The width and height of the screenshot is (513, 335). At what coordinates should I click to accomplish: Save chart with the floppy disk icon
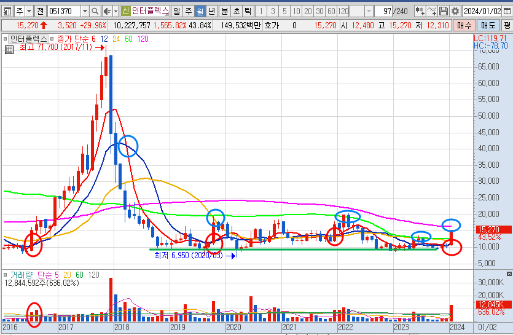click(444, 12)
